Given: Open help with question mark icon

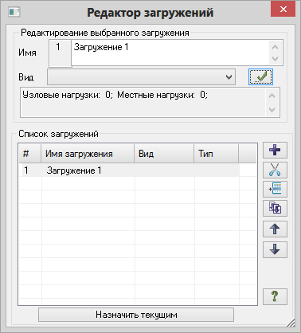Looking at the screenshot, I should tap(275, 296).
